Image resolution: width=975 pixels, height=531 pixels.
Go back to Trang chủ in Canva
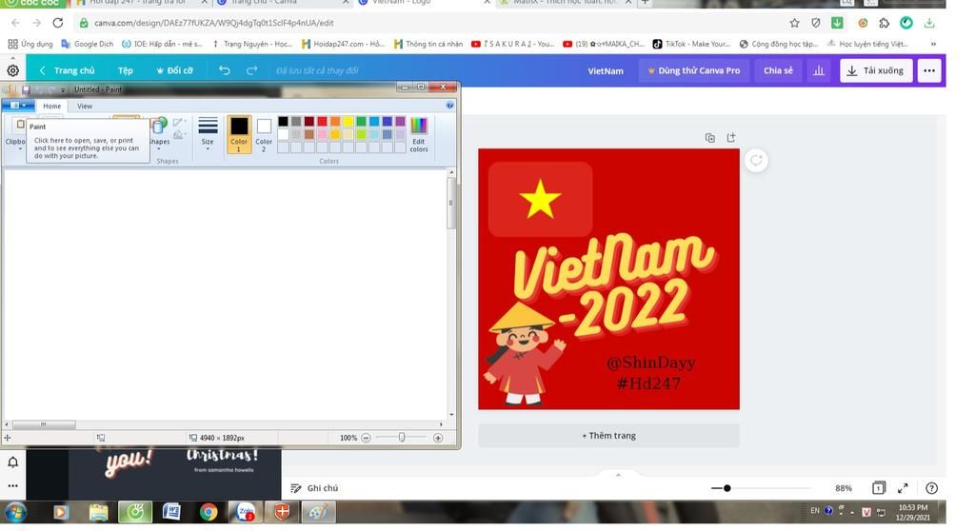(68, 70)
